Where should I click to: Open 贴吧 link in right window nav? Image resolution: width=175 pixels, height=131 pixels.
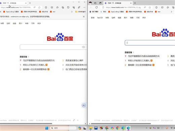click(x=113, y=18)
